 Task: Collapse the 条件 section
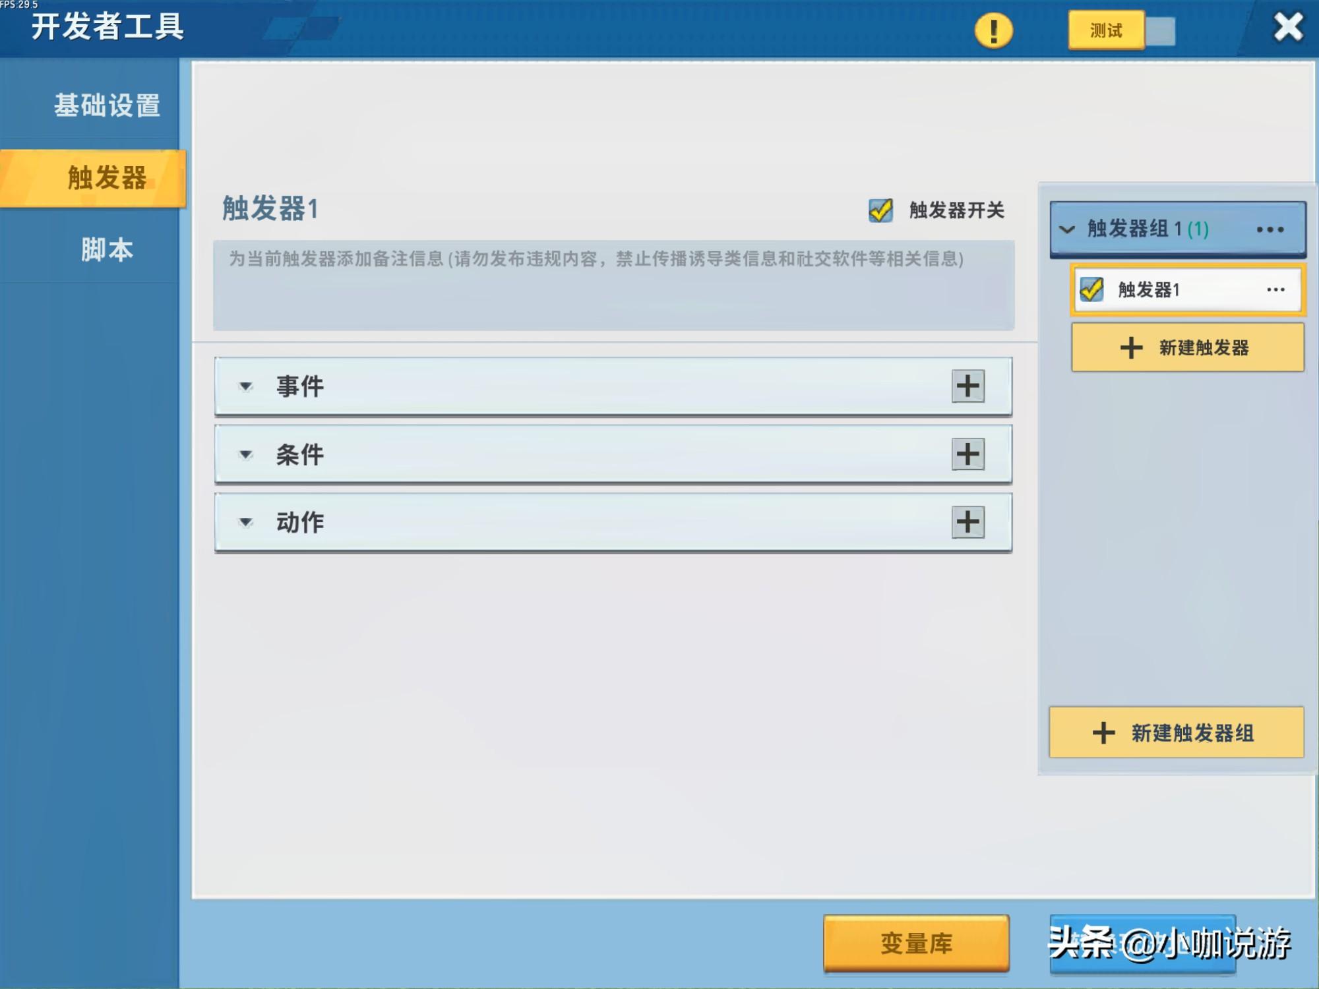(x=247, y=455)
